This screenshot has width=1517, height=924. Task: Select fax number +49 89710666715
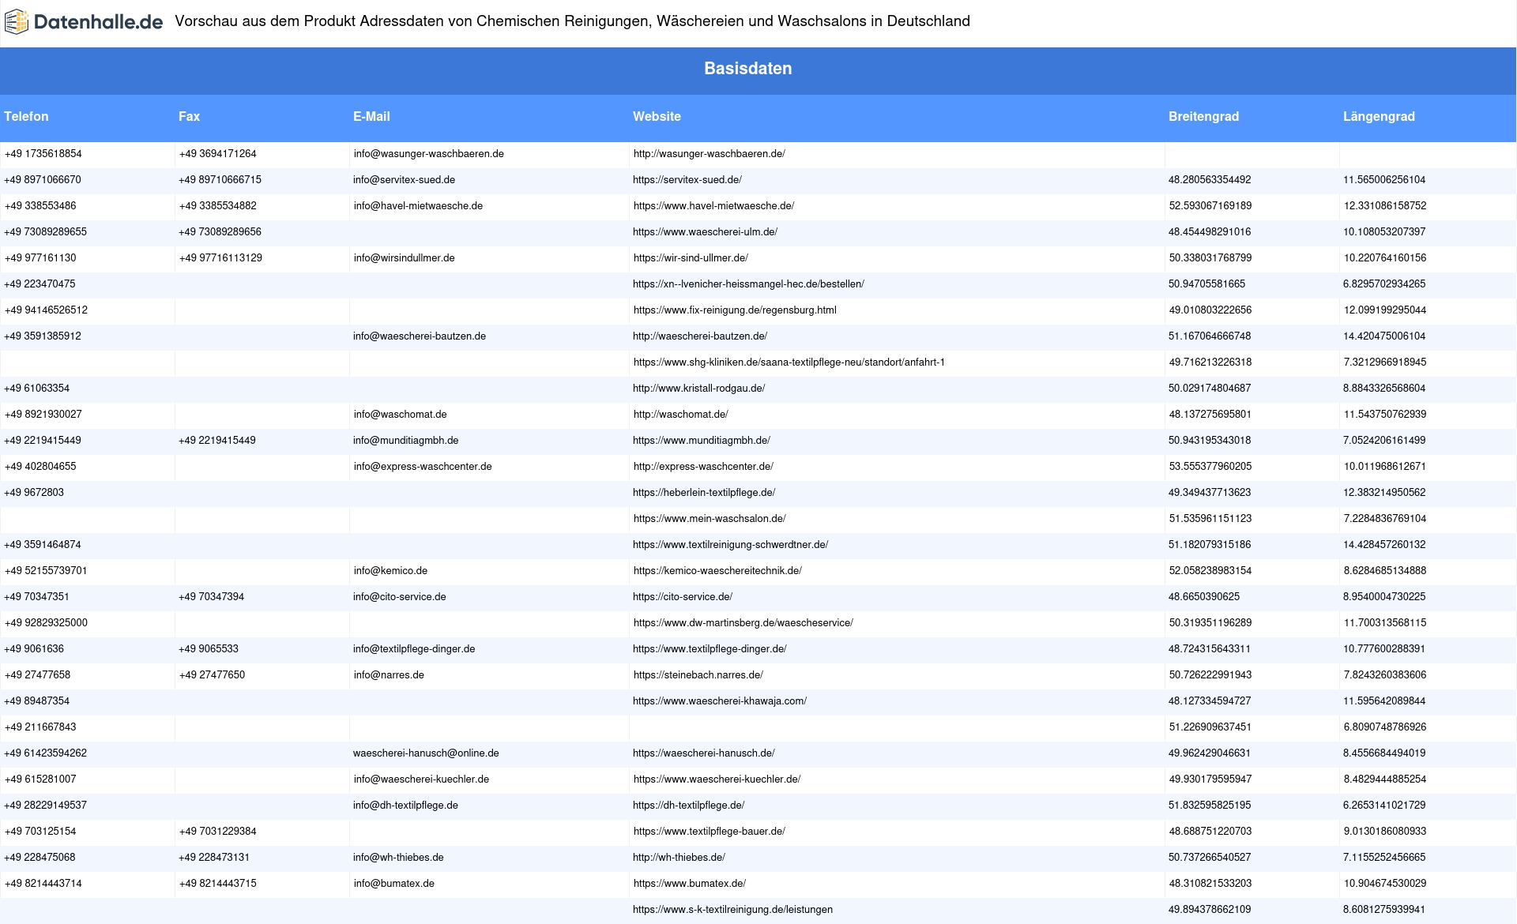tap(220, 180)
